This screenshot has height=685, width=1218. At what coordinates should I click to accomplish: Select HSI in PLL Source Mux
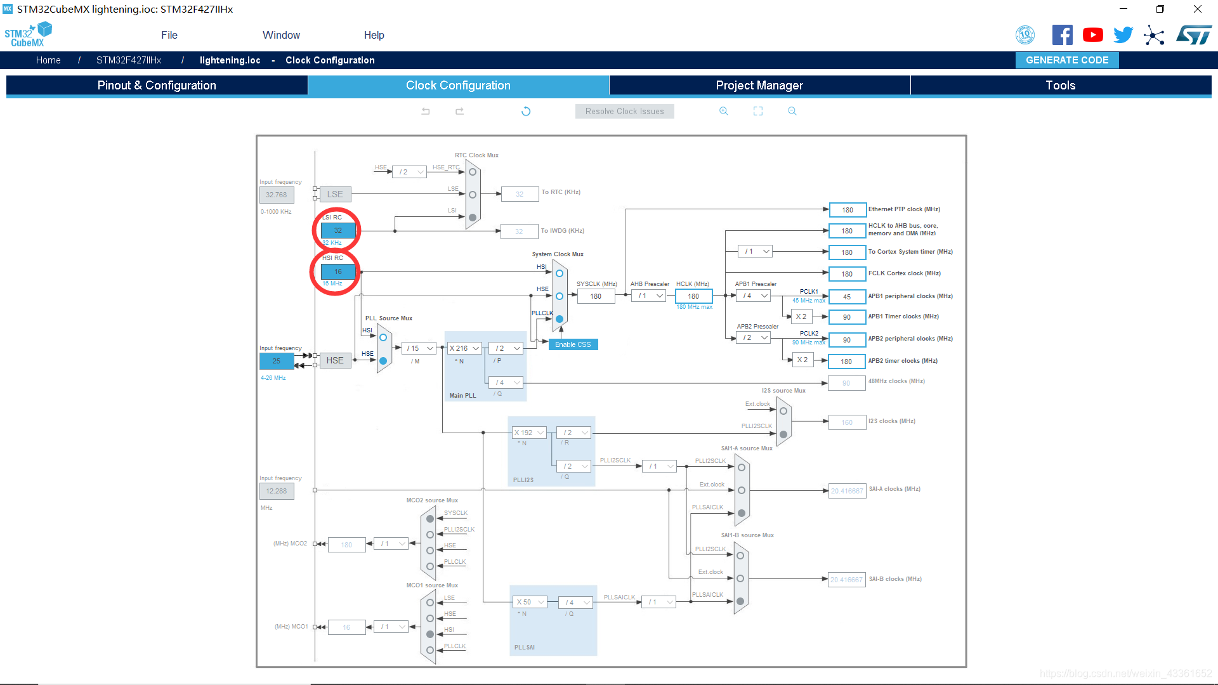click(383, 337)
